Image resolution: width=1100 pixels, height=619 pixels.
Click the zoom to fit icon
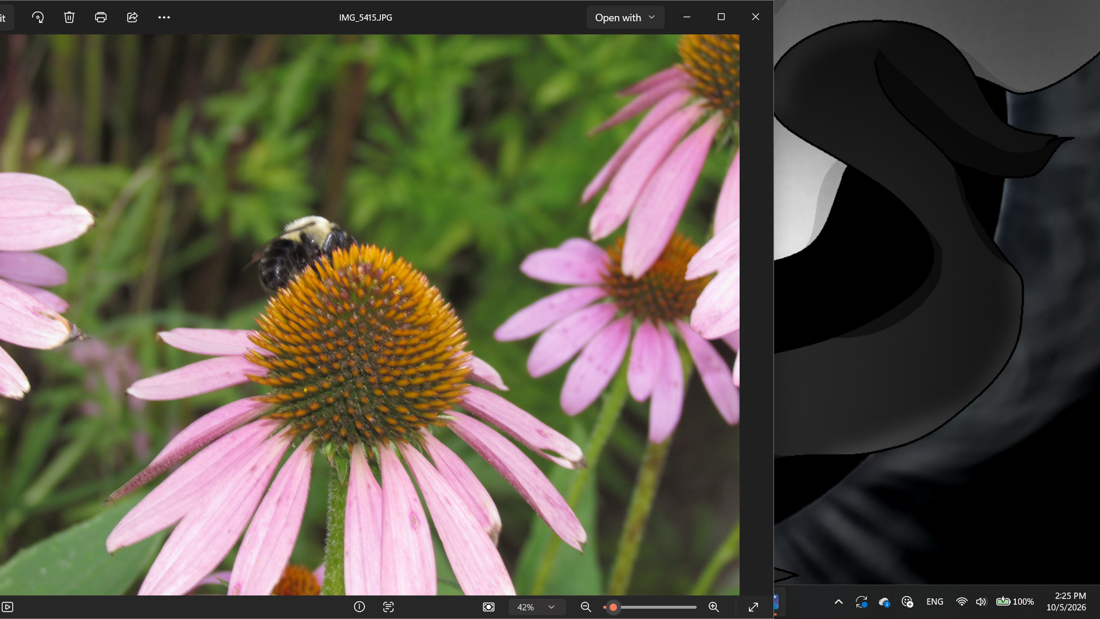pos(489,606)
